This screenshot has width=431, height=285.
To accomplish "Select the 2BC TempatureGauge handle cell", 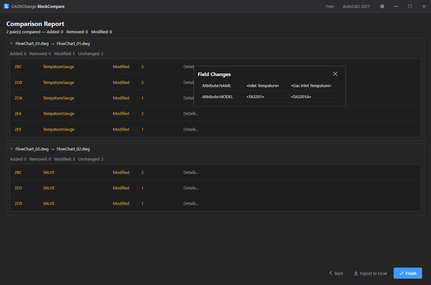I will coord(18,66).
